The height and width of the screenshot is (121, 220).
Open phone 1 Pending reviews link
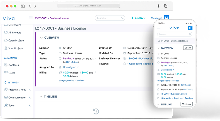(188, 98)
